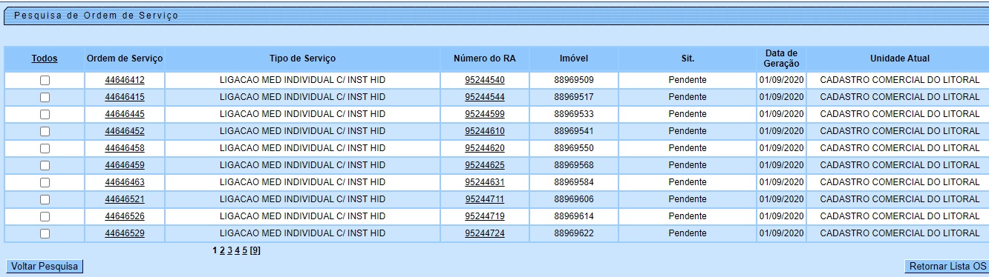The width and height of the screenshot is (989, 277).
Task: Open RA number 95244610
Action: 485,131
